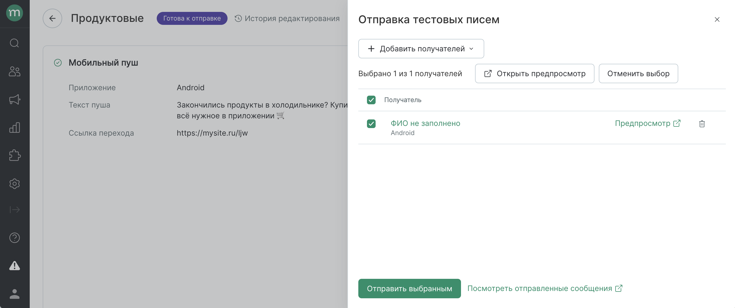Close the Отправка тестовых писем panel
This screenshot has height=308, width=735.
click(717, 19)
